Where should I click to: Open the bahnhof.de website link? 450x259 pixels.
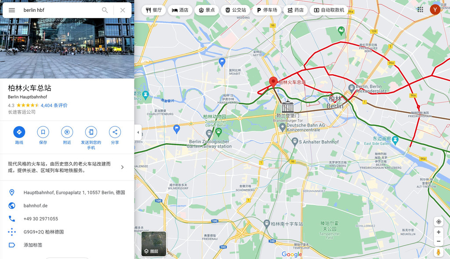coord(36,205)
